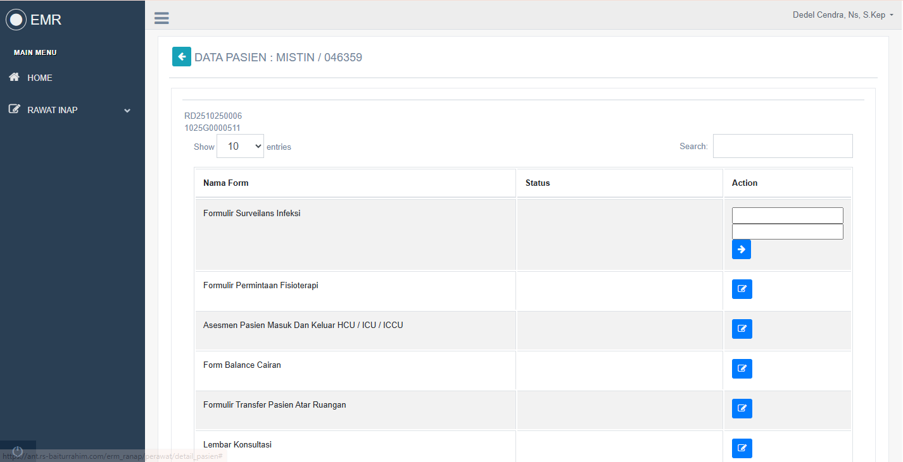Select Rawat Inap in sidebar

pyautogui.click(x=53, y=110)
